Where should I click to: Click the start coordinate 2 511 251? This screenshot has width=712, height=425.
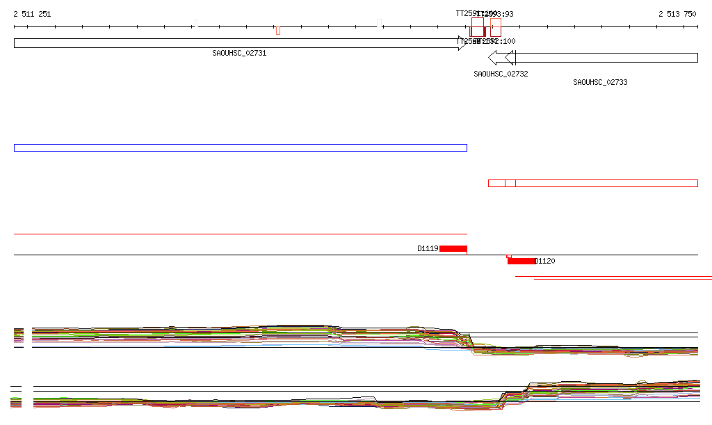(x=32, y=14)
